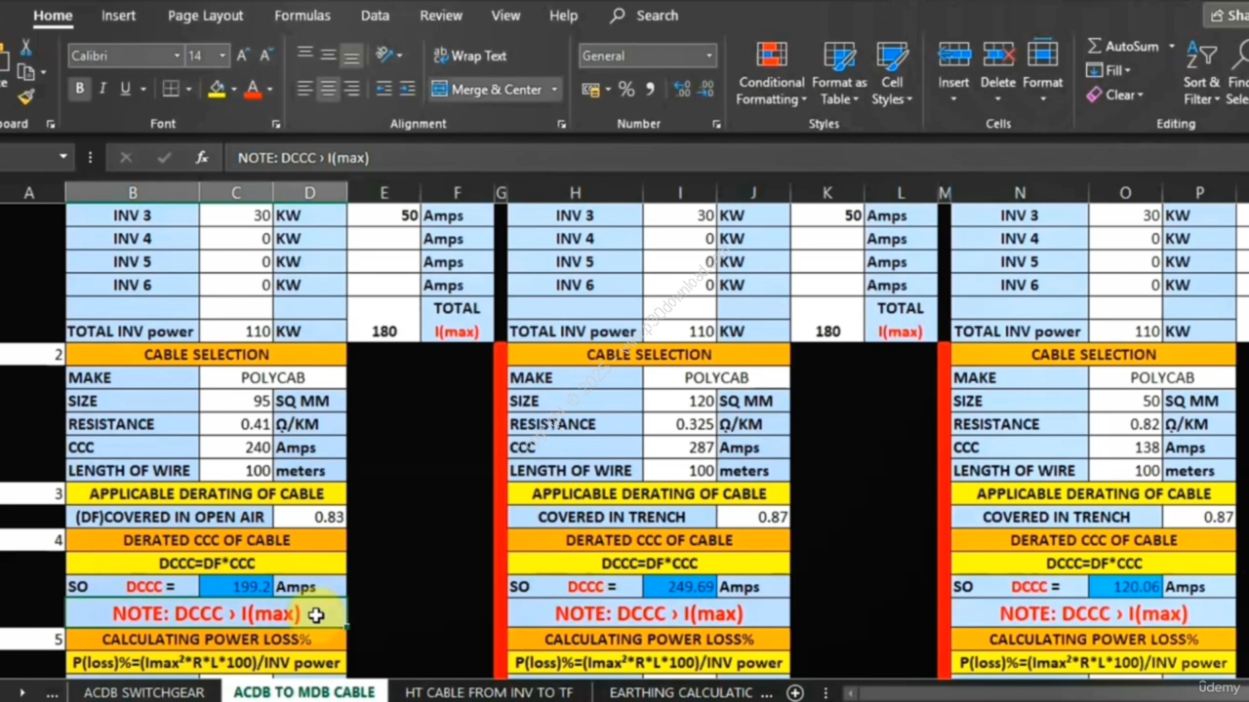Open the General number format dropdown

(709, 56)
